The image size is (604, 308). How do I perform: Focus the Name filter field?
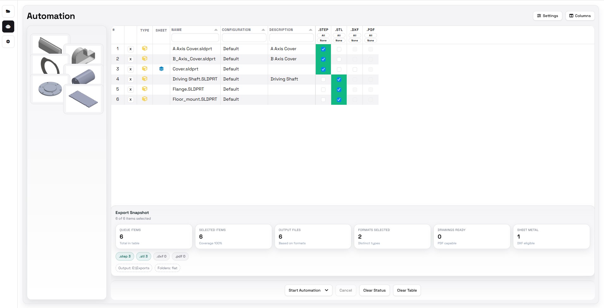[195, 38]
